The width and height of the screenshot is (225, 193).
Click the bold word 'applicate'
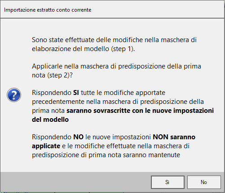tap(46, 146)
